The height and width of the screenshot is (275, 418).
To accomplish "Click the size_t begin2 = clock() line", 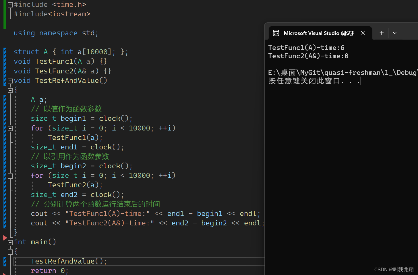I will (x=82, y=166).
